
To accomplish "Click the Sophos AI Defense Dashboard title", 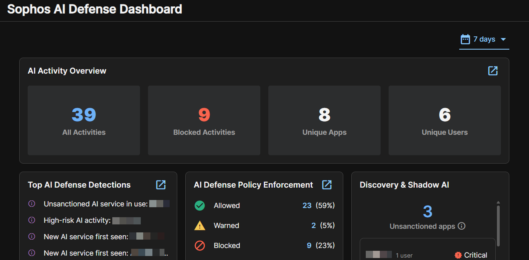I will pyautogui.click(x=95, y=9).
